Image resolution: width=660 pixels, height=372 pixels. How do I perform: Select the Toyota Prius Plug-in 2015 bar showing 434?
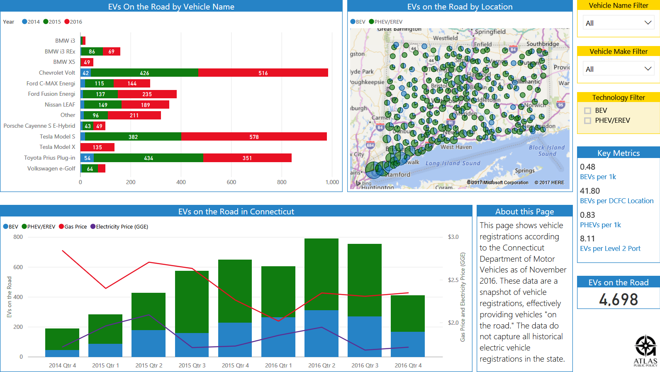pyautogui.click(x=149, y=158)
